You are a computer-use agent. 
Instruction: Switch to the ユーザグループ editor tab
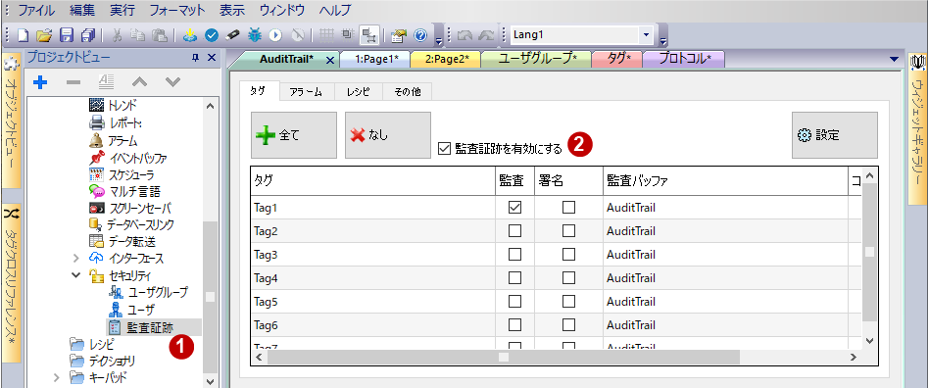point(537,59)
